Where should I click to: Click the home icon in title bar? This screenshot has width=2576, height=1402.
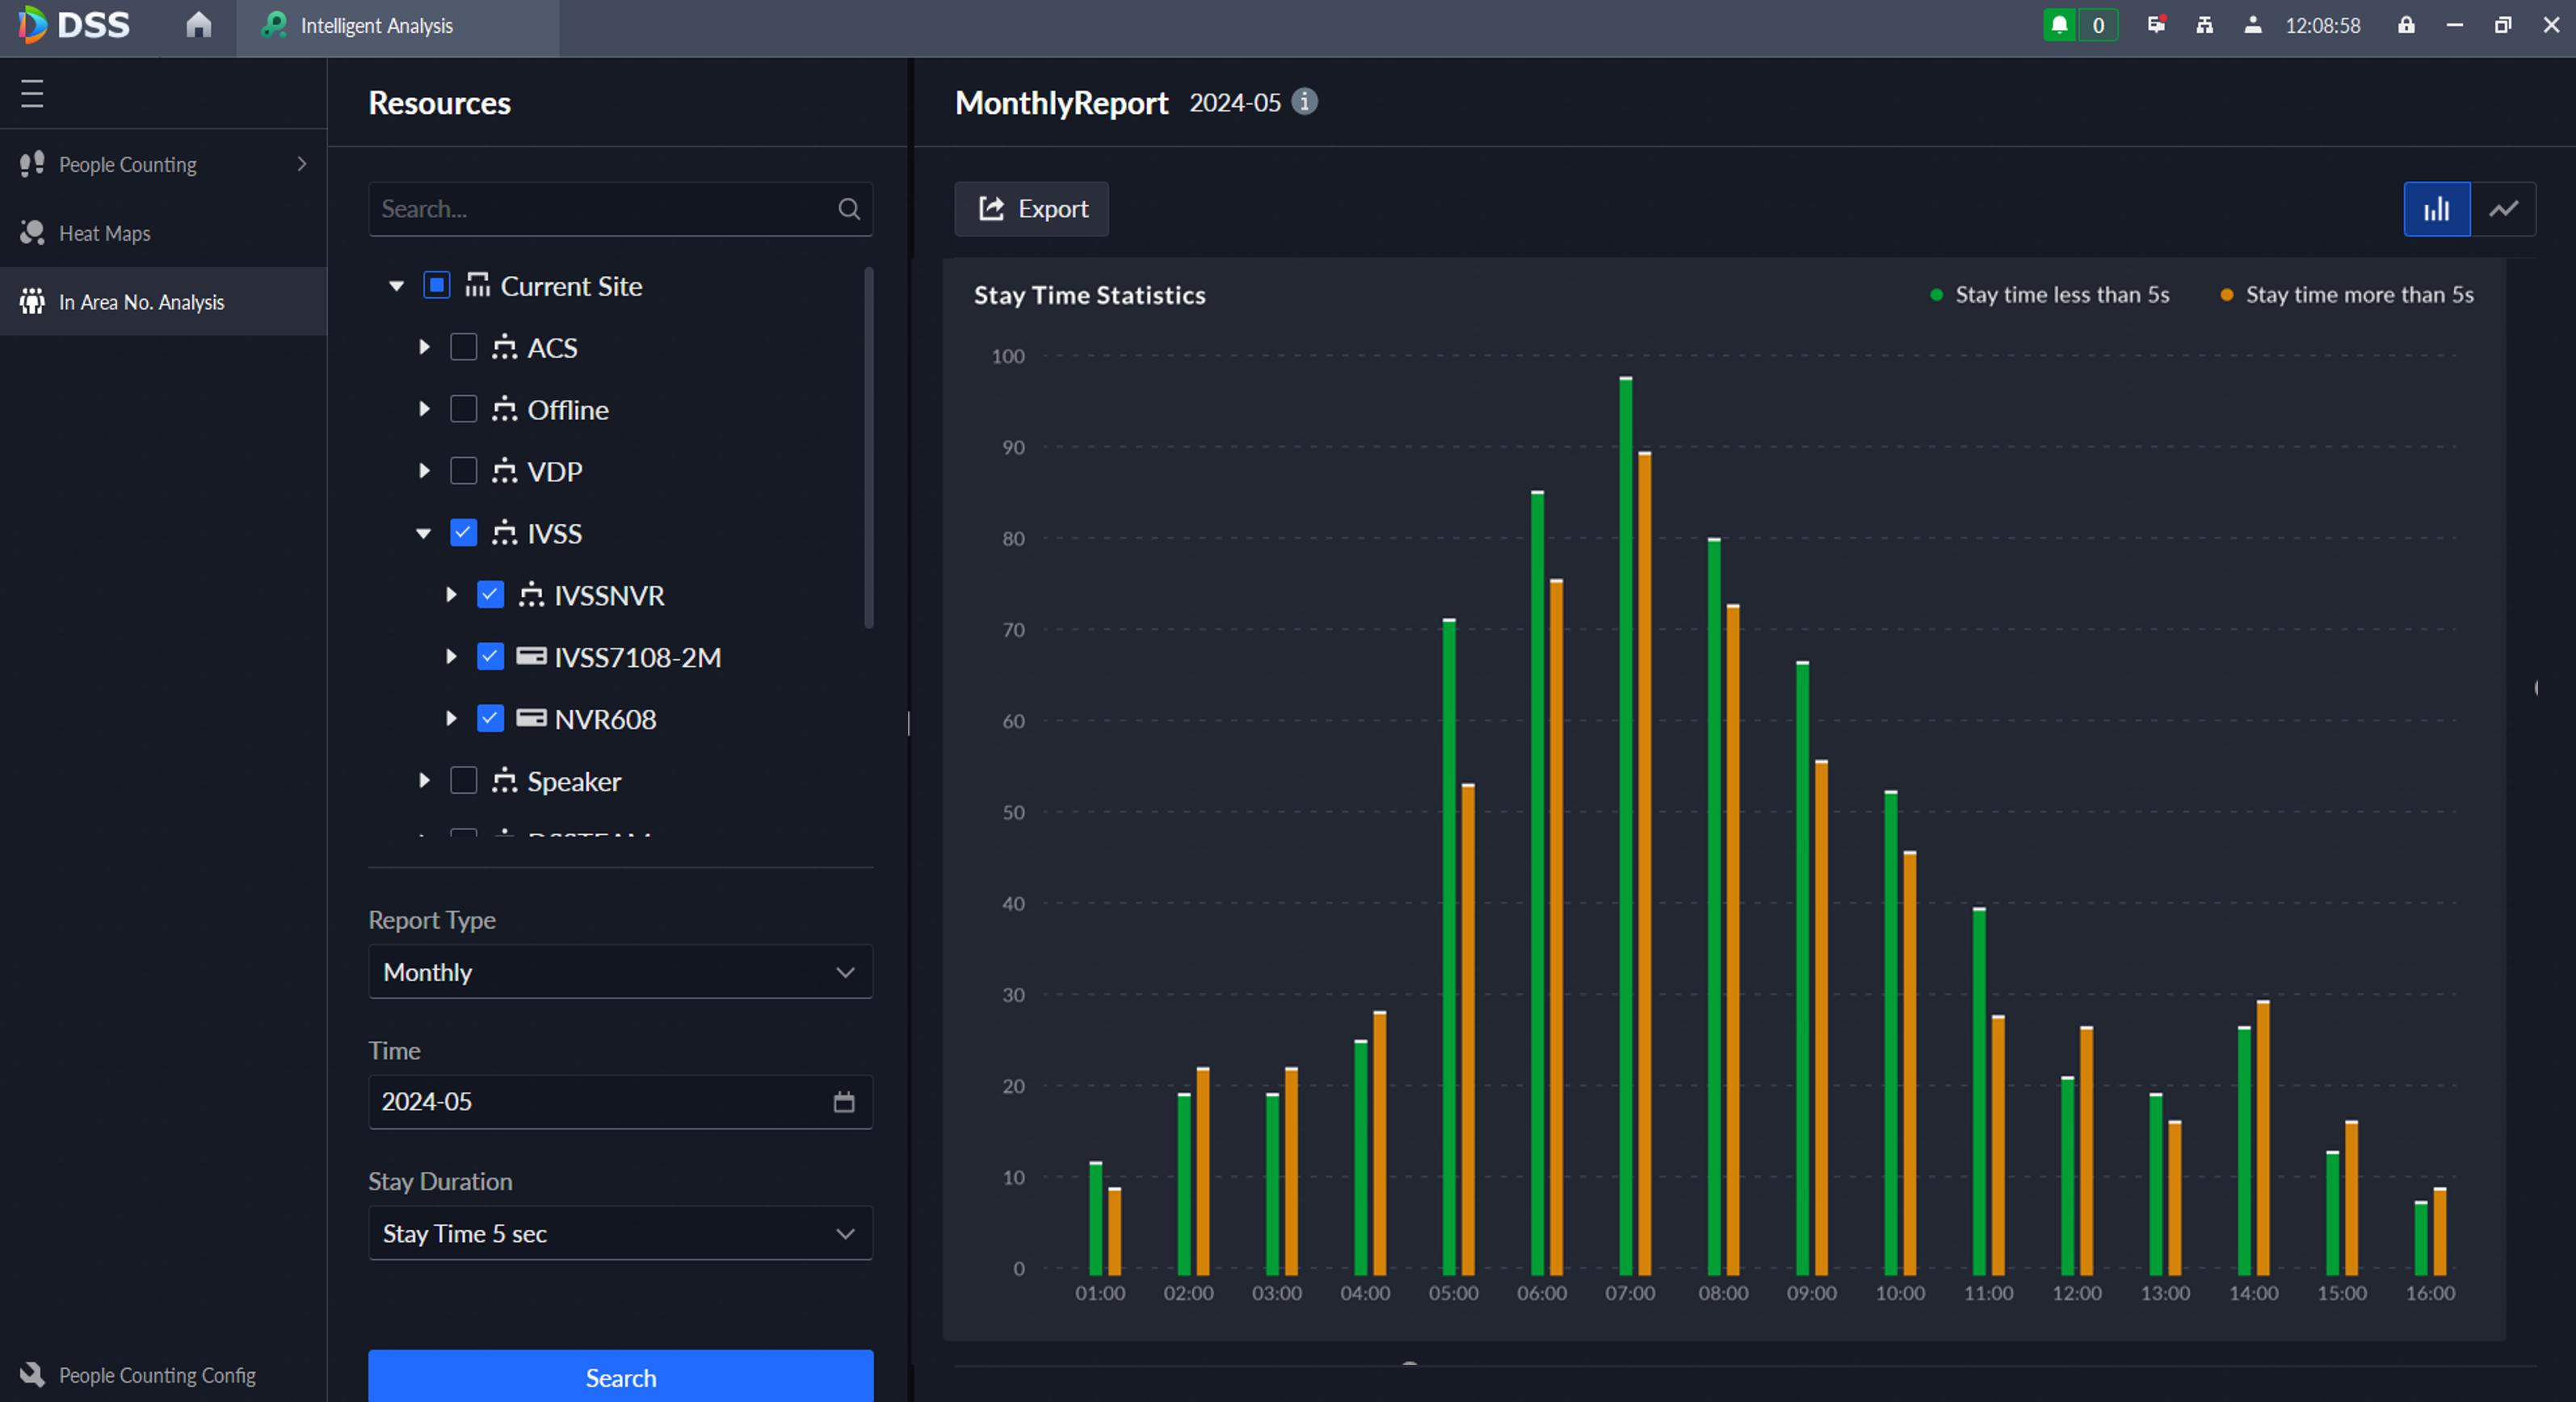pyautogui.click(x=198, y=25)
